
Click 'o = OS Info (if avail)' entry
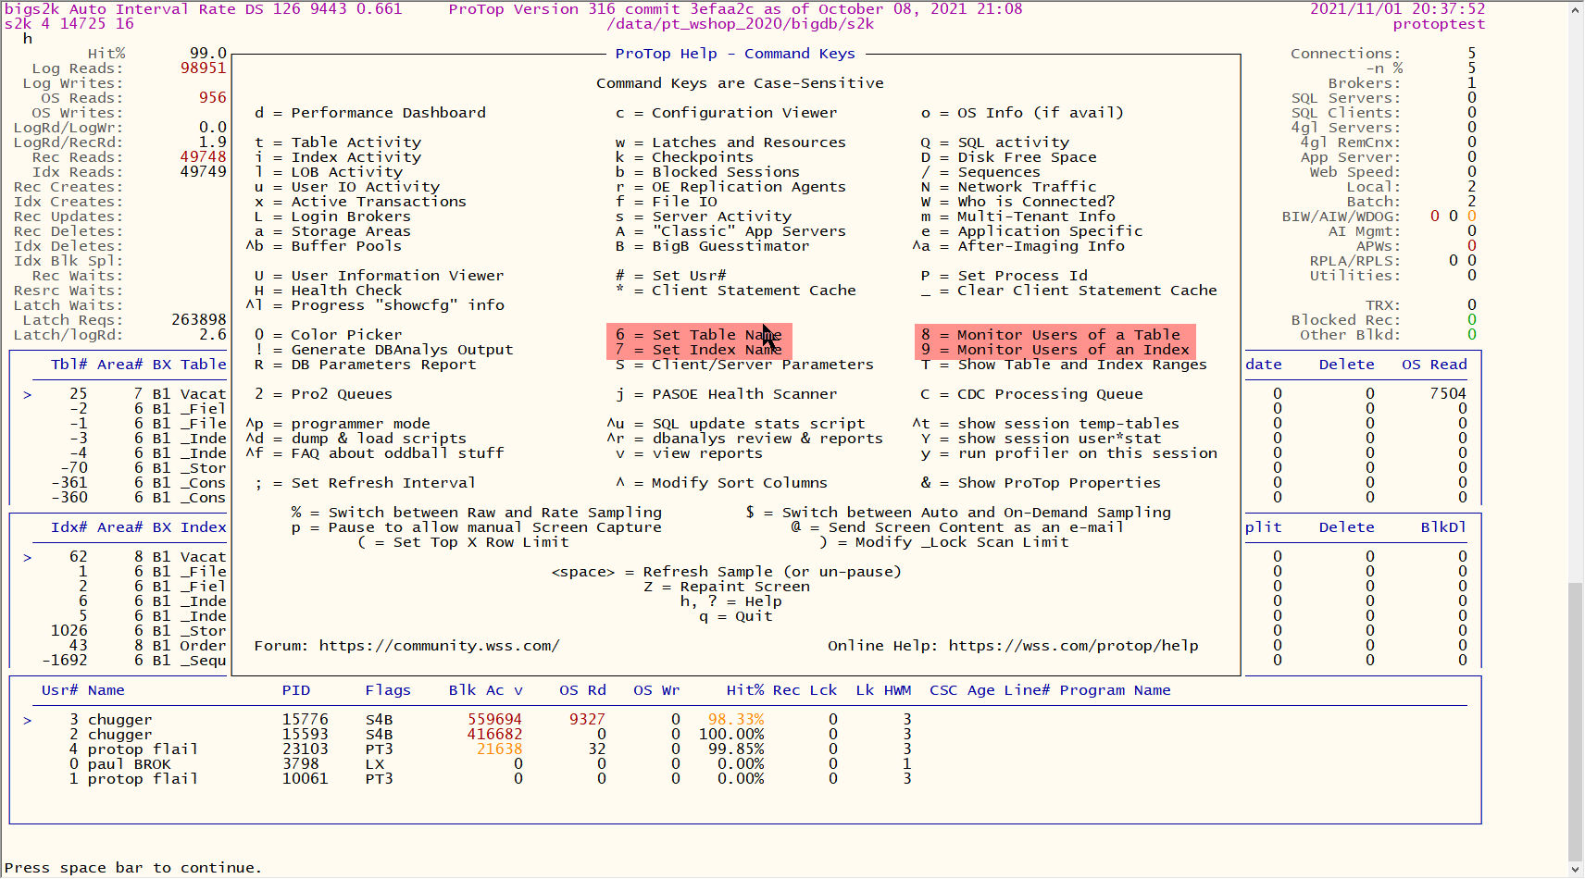pyautogui.click(x=1022, y=113)
